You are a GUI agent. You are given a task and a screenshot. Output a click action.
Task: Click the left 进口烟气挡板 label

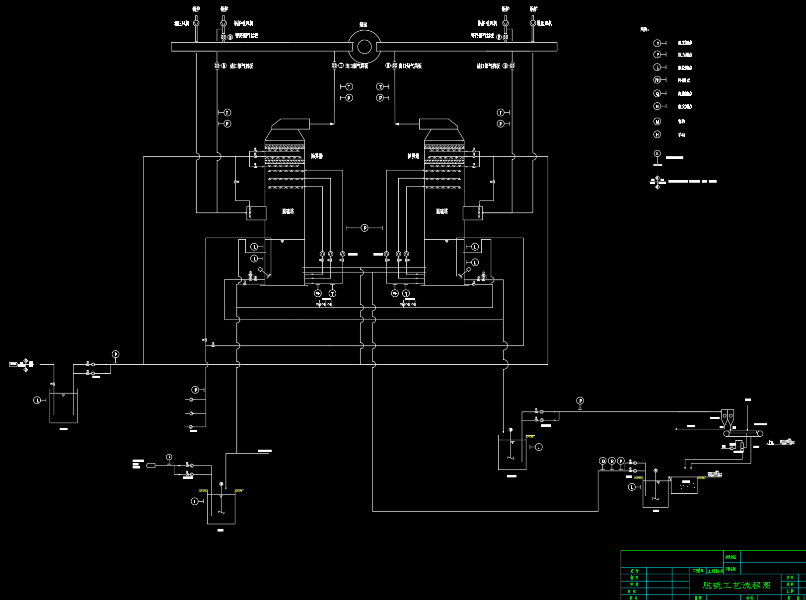[x=241, y=66]
